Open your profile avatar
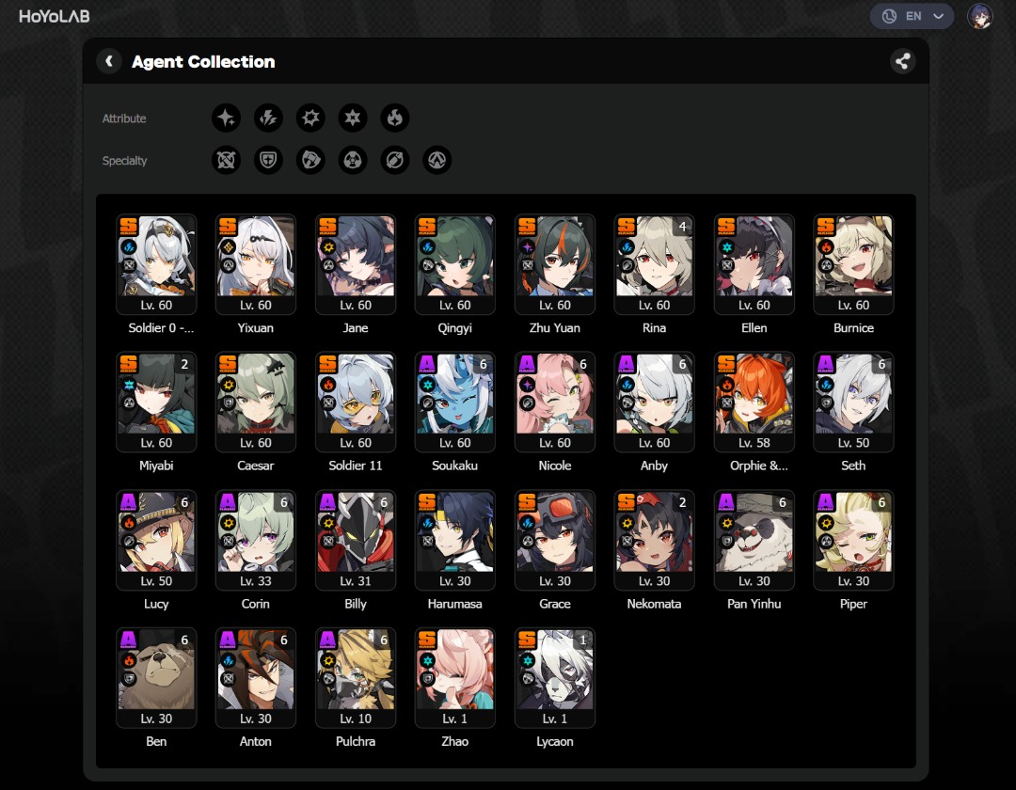Screen dimensions: 1016x790 tap(980, 16)
